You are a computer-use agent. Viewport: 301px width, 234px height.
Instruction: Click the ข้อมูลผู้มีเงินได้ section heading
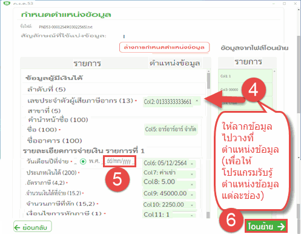click(54, 78)
